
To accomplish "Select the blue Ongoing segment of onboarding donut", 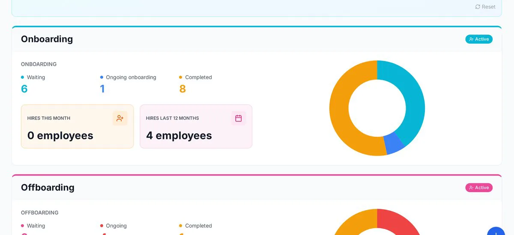I will [x=394, y=144].
